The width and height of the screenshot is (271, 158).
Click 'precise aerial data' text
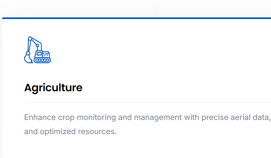point(235,117)
